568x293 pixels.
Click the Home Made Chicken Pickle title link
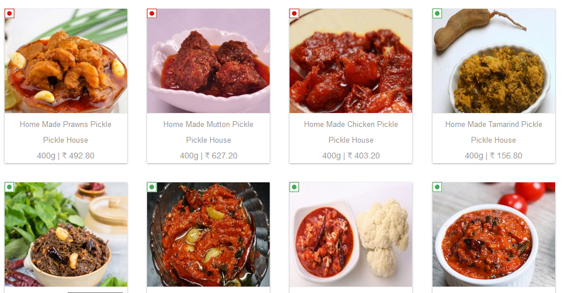point(351,124)
